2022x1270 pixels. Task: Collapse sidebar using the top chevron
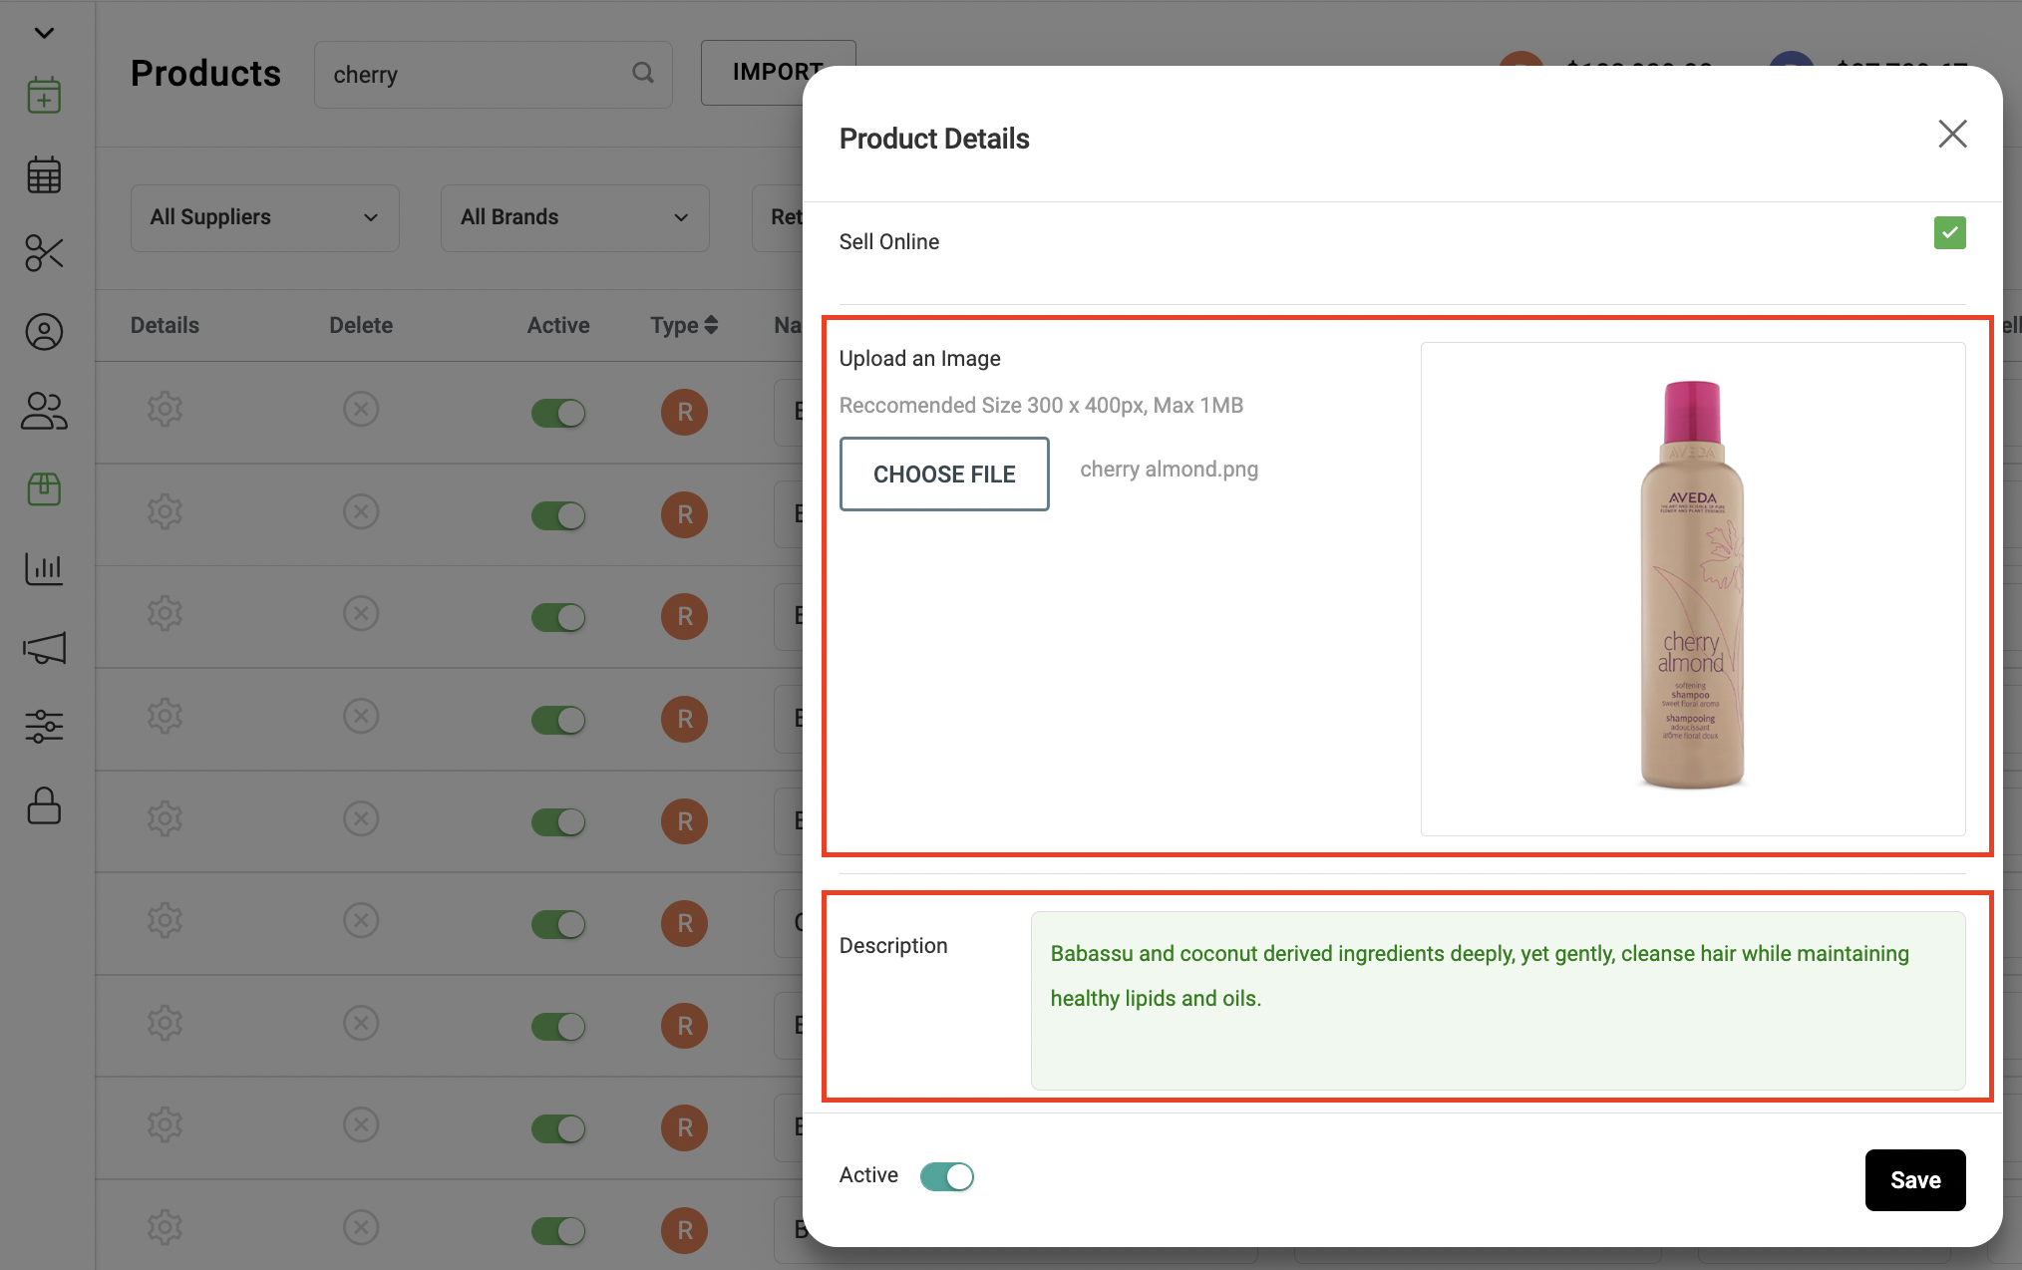coord(44,33)
